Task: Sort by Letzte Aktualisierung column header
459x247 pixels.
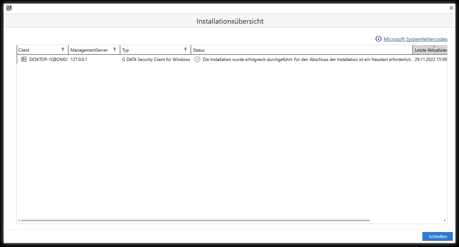Action: point(430,50)
